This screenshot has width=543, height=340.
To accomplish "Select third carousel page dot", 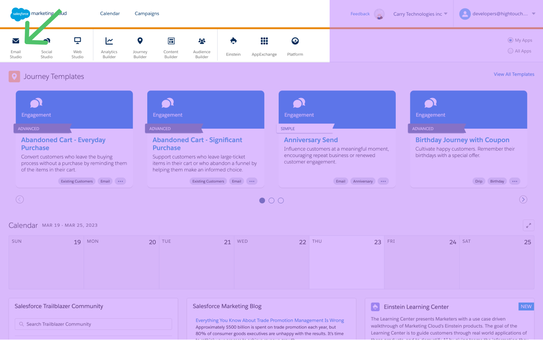I will [x=281, y=200].
